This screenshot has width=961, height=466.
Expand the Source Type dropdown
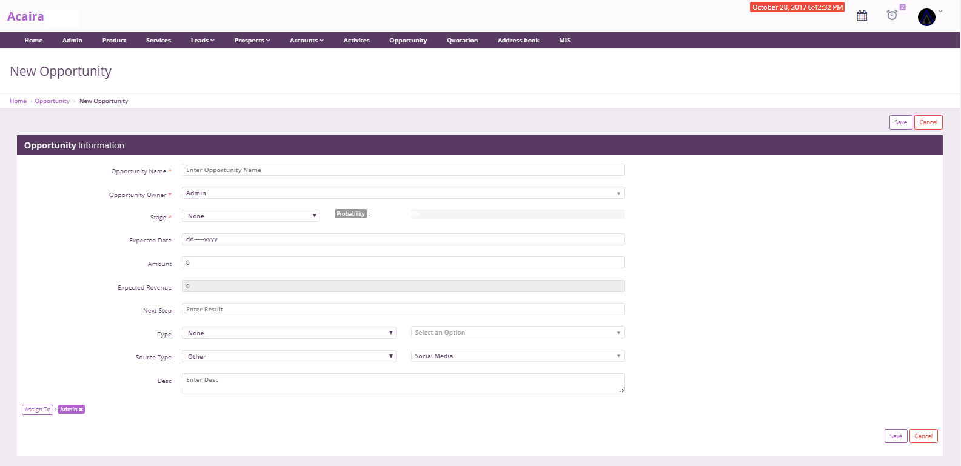289,357
